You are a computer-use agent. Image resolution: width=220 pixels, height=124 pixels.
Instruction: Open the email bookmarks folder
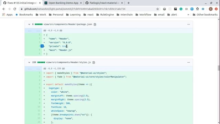pos(159,14)
